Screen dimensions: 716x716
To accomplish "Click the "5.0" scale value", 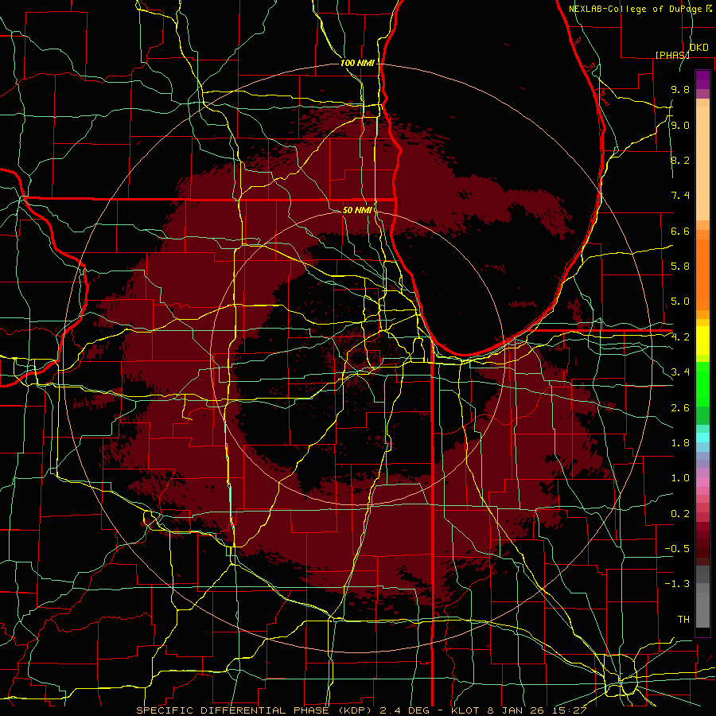I will (x=680, y=302).
